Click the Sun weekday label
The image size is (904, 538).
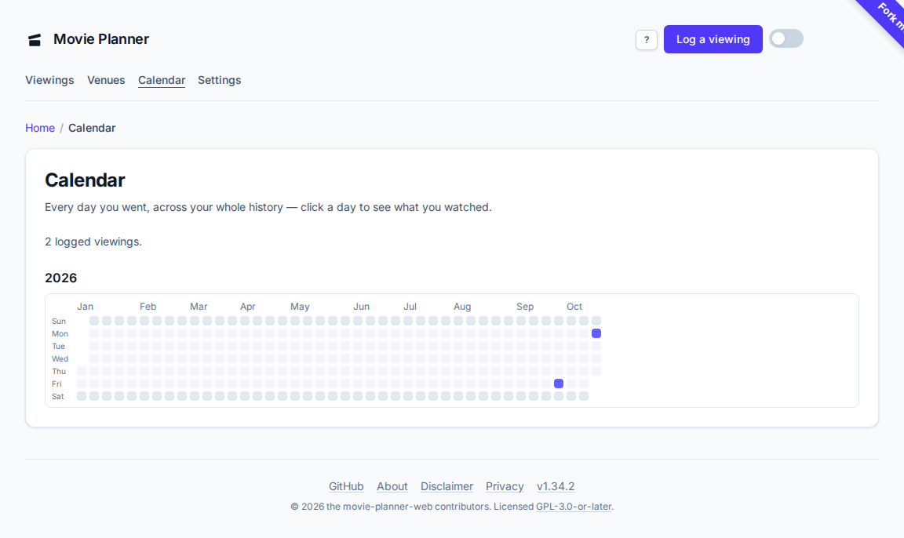pyautogui.click(x=59, y=322)
